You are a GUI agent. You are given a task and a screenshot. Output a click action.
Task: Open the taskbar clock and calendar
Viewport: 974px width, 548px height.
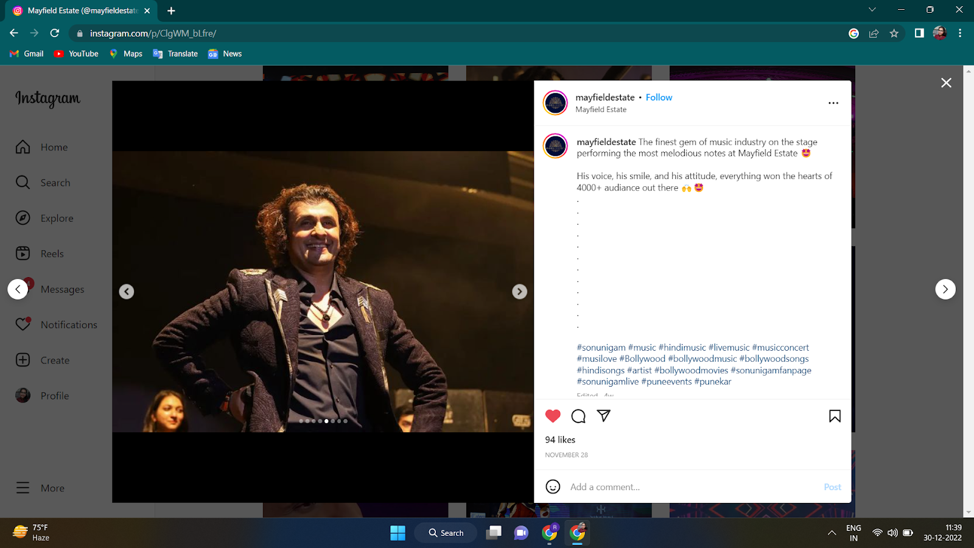942,533
